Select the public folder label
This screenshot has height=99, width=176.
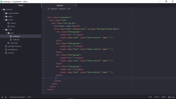10,16
